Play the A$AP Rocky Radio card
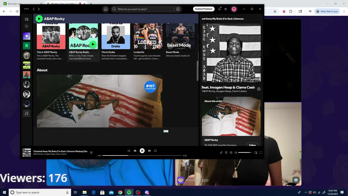348x196 pixels. pyautogui.click(x=93, y=44)
